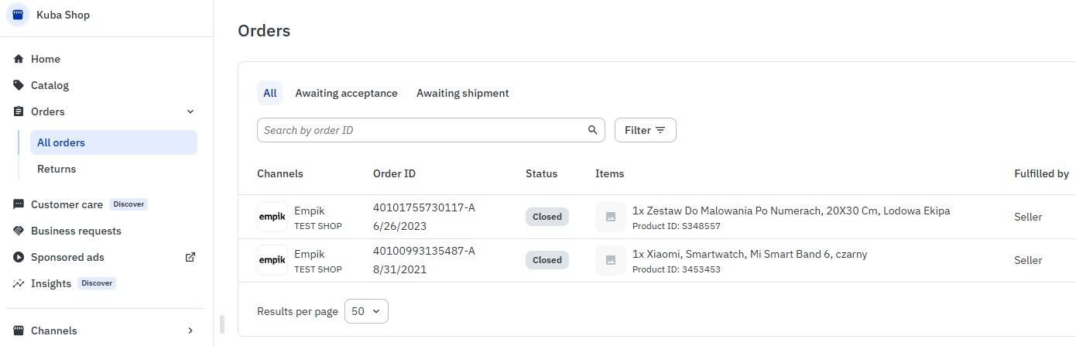Click the Business requests handshake icon

pos(19,231)
